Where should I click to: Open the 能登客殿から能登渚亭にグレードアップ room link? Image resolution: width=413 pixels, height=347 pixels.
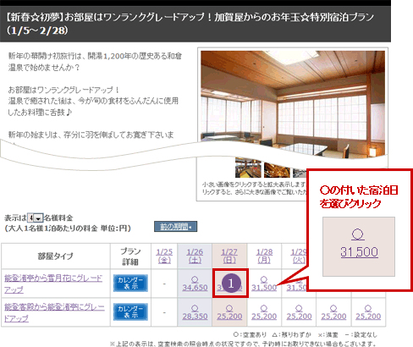pos(54,312)
